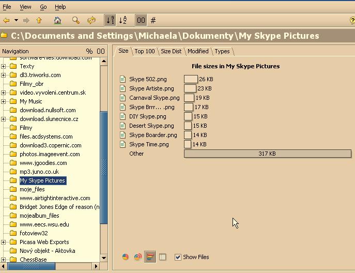
Task: Click the photos.imageevent.com folder icon
Action: point(13,154)
